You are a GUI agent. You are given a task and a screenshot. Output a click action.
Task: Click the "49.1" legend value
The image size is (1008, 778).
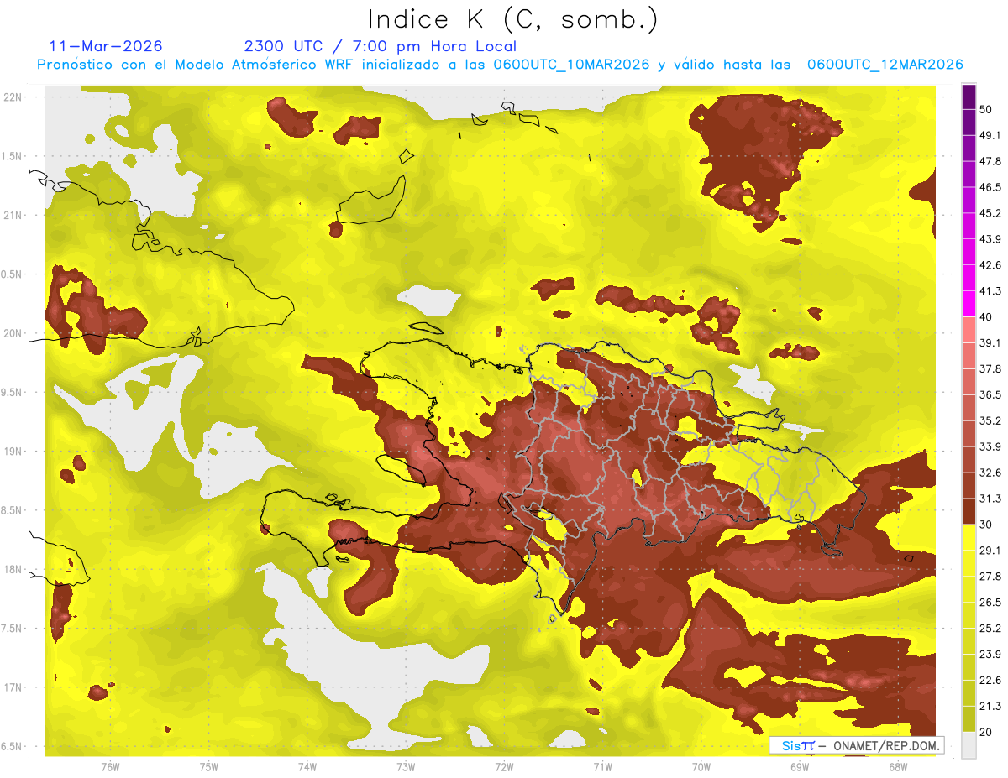coord(990,136)
